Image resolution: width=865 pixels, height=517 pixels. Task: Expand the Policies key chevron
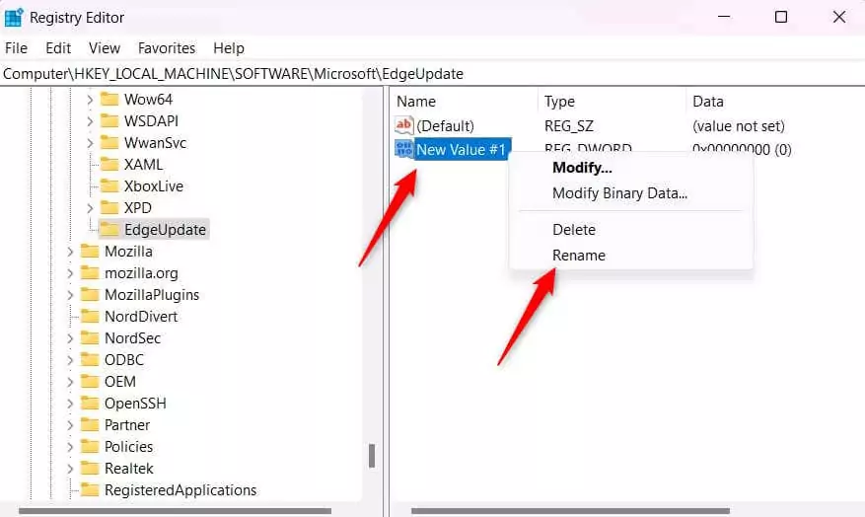pos(70,447)
